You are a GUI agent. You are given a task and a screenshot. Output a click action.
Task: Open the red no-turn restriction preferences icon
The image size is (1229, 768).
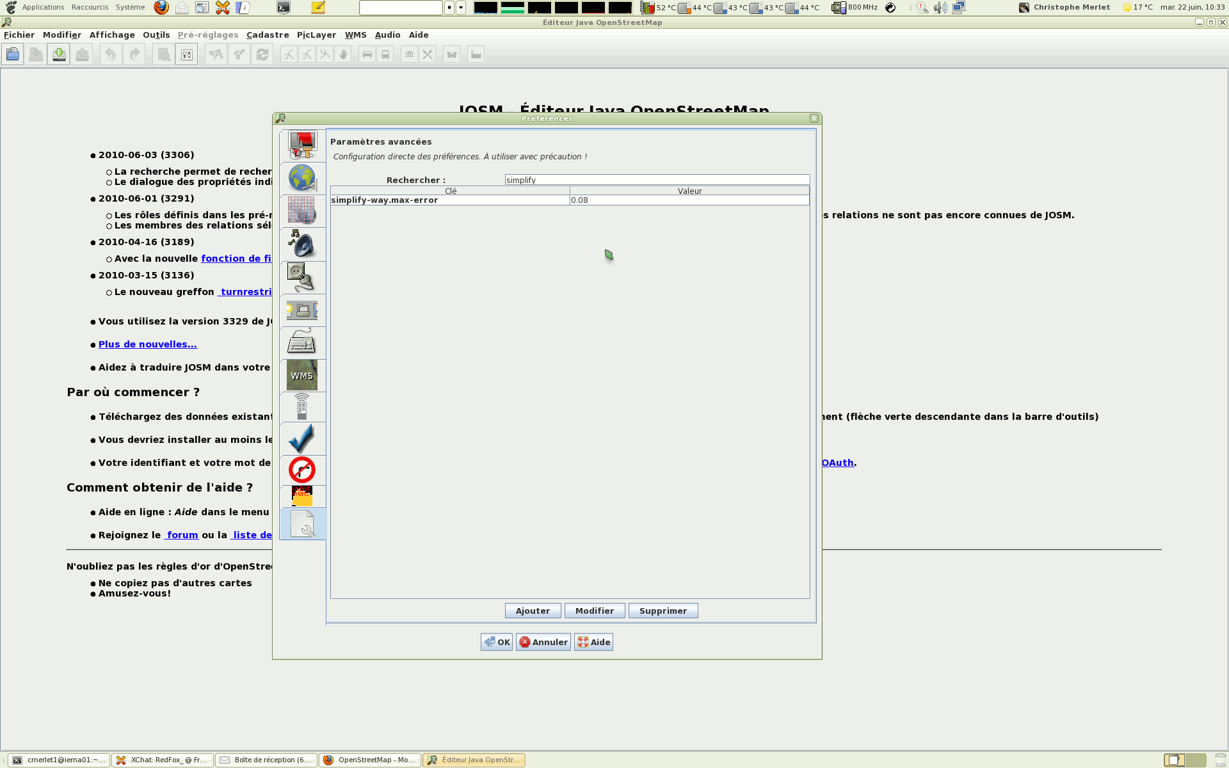(302, 470)
